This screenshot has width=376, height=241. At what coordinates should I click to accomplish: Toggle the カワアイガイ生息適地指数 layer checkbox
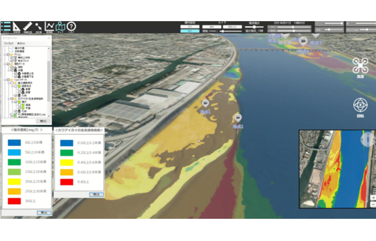tap(12, 98)
